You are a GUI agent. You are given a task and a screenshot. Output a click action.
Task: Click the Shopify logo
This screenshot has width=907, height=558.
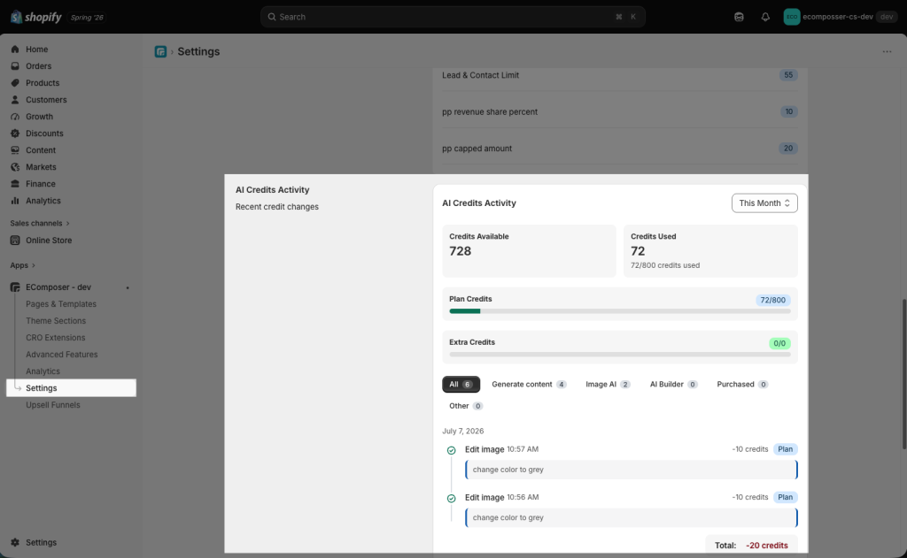35,17
